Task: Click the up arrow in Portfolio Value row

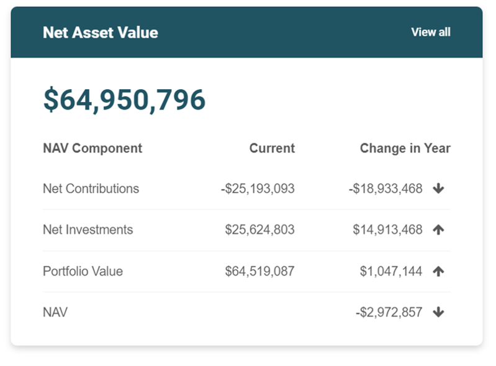Action: pyautogui.click(x=438, y=271)
